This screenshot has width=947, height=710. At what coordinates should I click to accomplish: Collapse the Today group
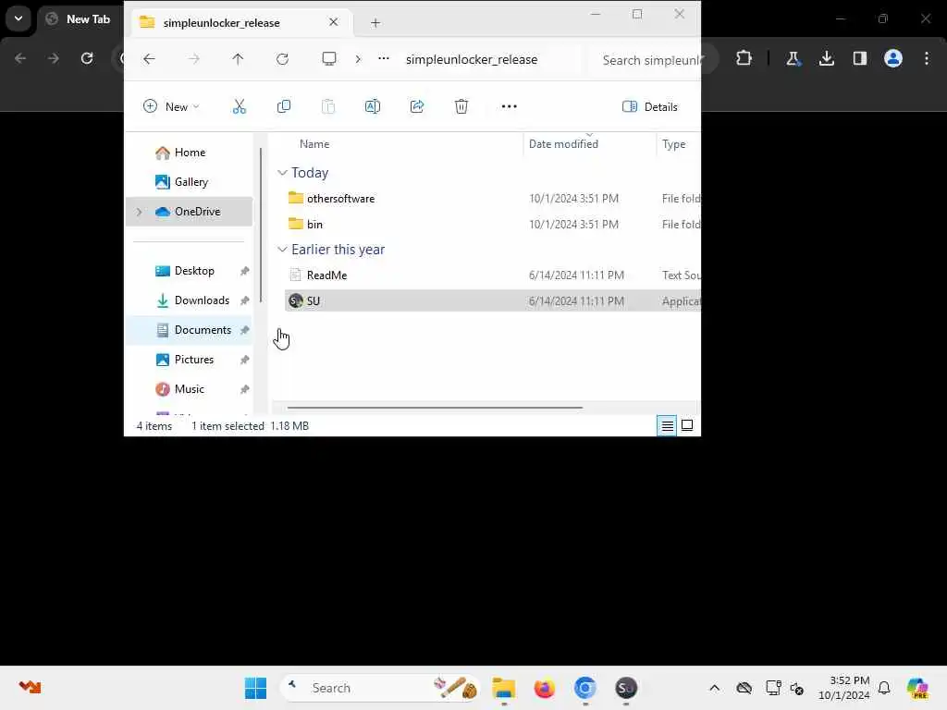[282, 173]
